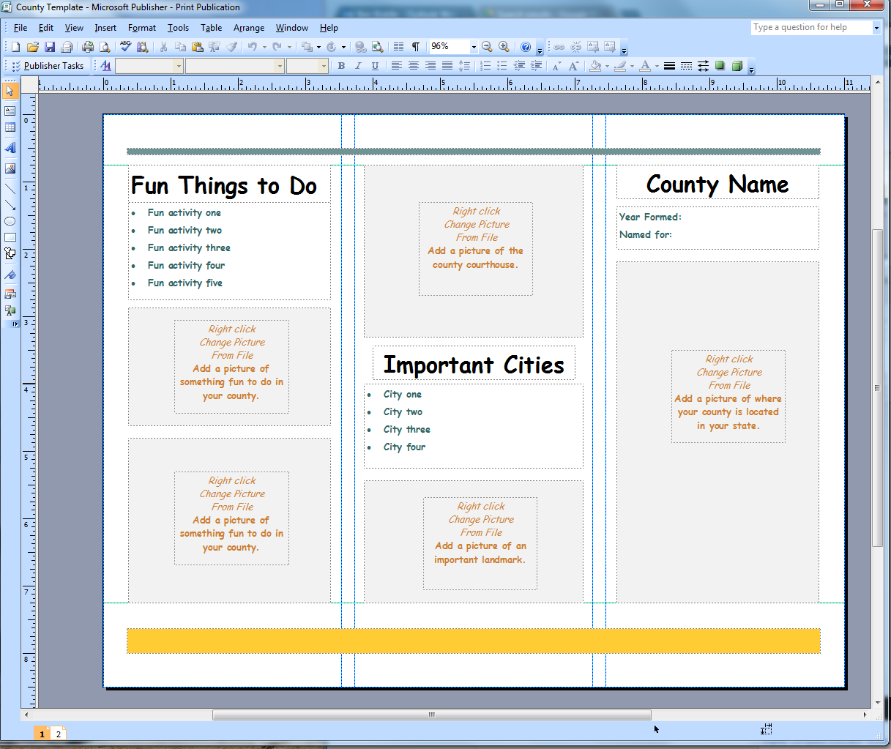Expand the zoom percentage dropdown
891x749 pixels.
474,47
